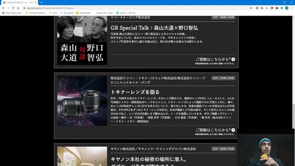Open the Extensions puzzle piece menu
The height and width of the screenshot is (166, 295).
pyautogui.click(x=282, y=8)
